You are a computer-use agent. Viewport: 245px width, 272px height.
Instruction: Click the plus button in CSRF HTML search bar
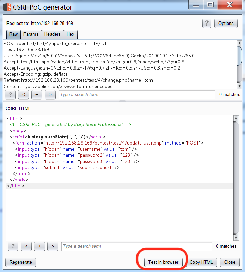pyautogui.click(x=40, y=246)
